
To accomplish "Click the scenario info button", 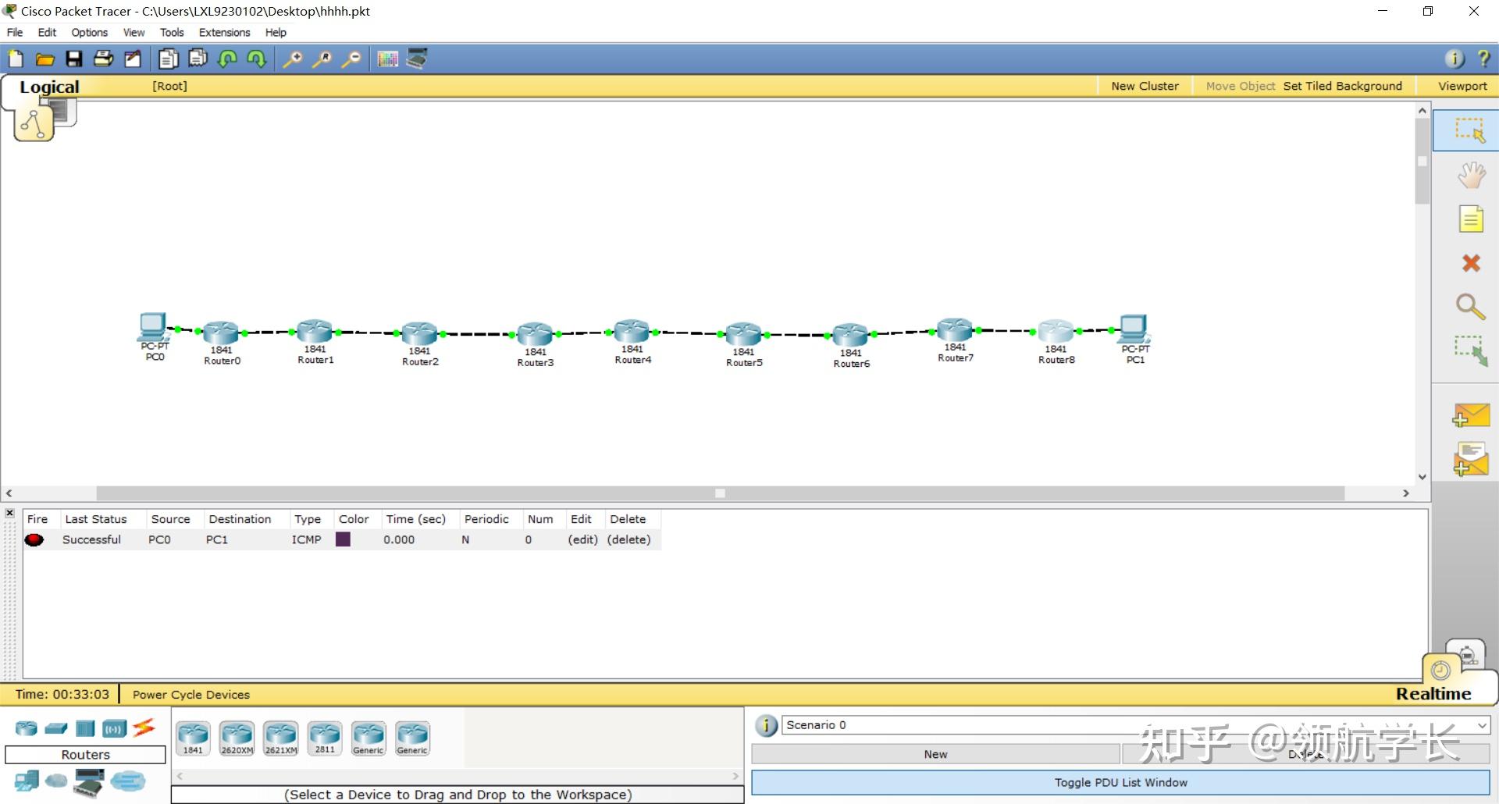I will point(766,725).
